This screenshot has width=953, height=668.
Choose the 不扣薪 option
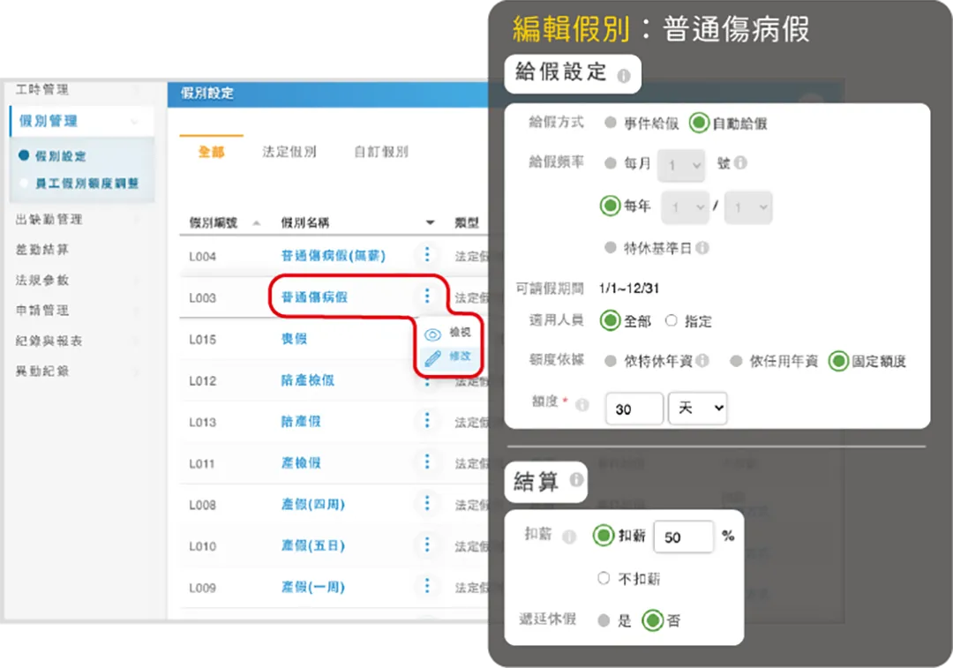coord(604,578)
